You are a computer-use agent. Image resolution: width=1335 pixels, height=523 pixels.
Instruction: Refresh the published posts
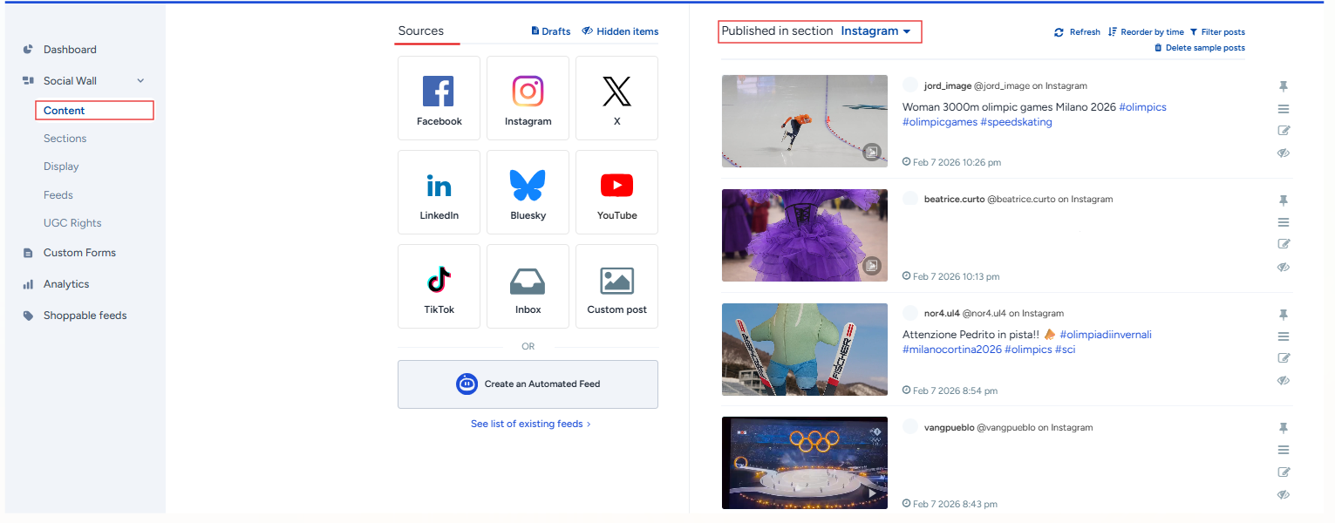click(1077, 32)
